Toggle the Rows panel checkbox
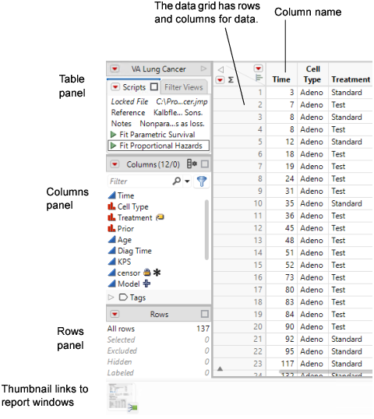This screenshot has width=374, height=419. coord(204,314)
